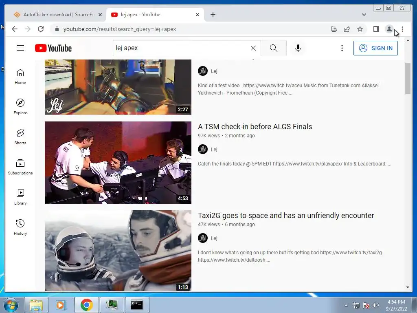Image resolution: width=417 pixels, height=313 pixels.
Task: Expand the tab search chevron
Action: (364, 15)
